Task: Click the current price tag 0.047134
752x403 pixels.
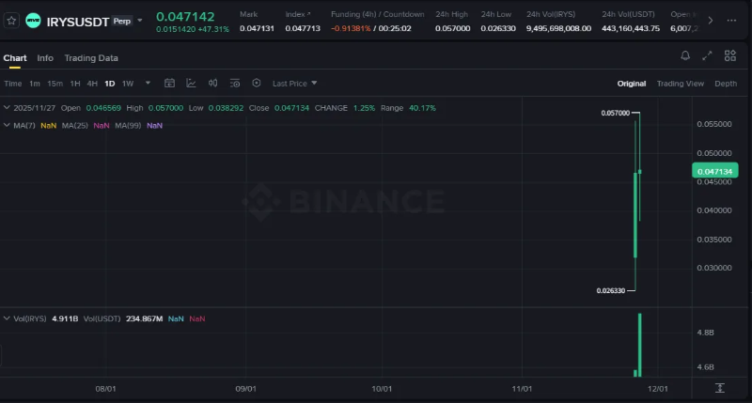Action: point(714,171)
